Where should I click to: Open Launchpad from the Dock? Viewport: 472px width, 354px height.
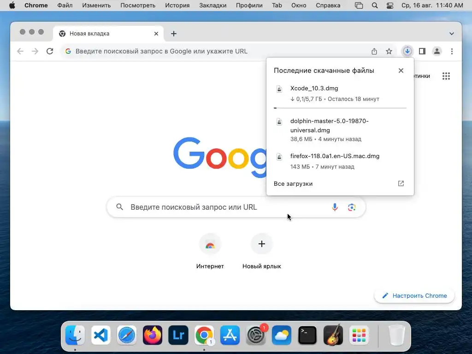coord(359,335)
